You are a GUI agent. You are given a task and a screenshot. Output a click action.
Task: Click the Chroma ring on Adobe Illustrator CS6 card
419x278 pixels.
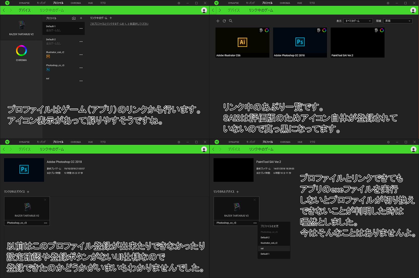click(267, 30)
